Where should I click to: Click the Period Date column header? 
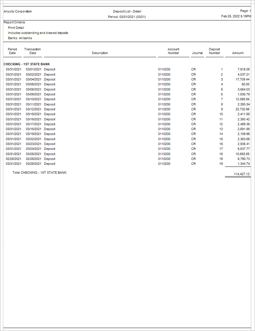pyautogui.click(x=12, y=51)
